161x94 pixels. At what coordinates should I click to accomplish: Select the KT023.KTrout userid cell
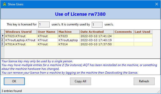(x=21, y=36)
